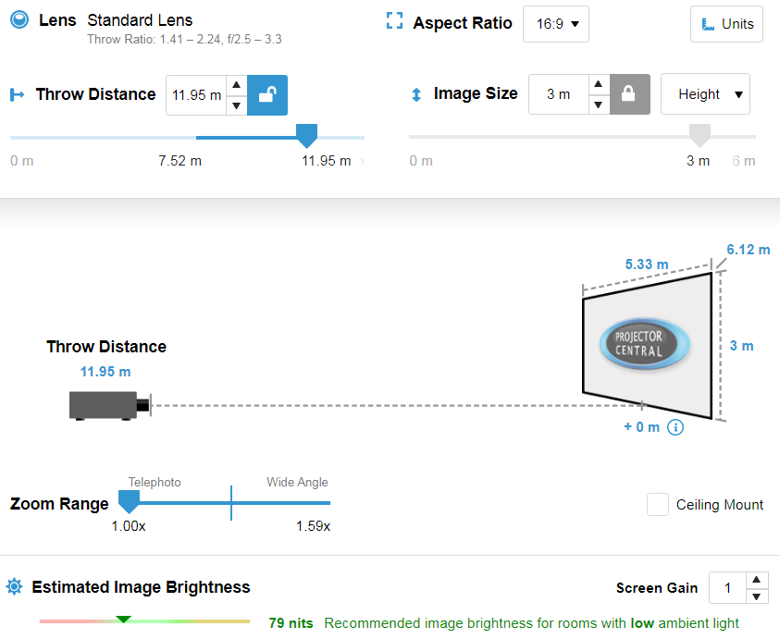Open the Units button
Screen dimensions: 780x639
coord(726,24)
